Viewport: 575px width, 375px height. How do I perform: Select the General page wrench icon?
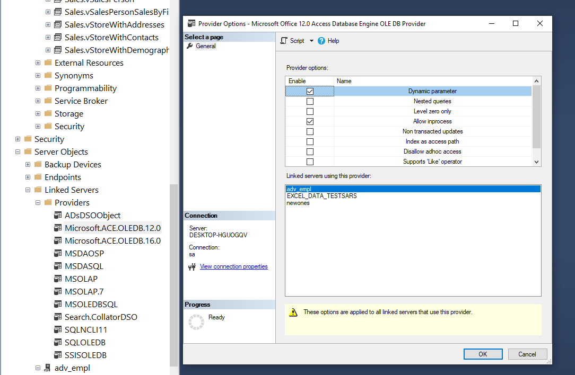point(190,46)
